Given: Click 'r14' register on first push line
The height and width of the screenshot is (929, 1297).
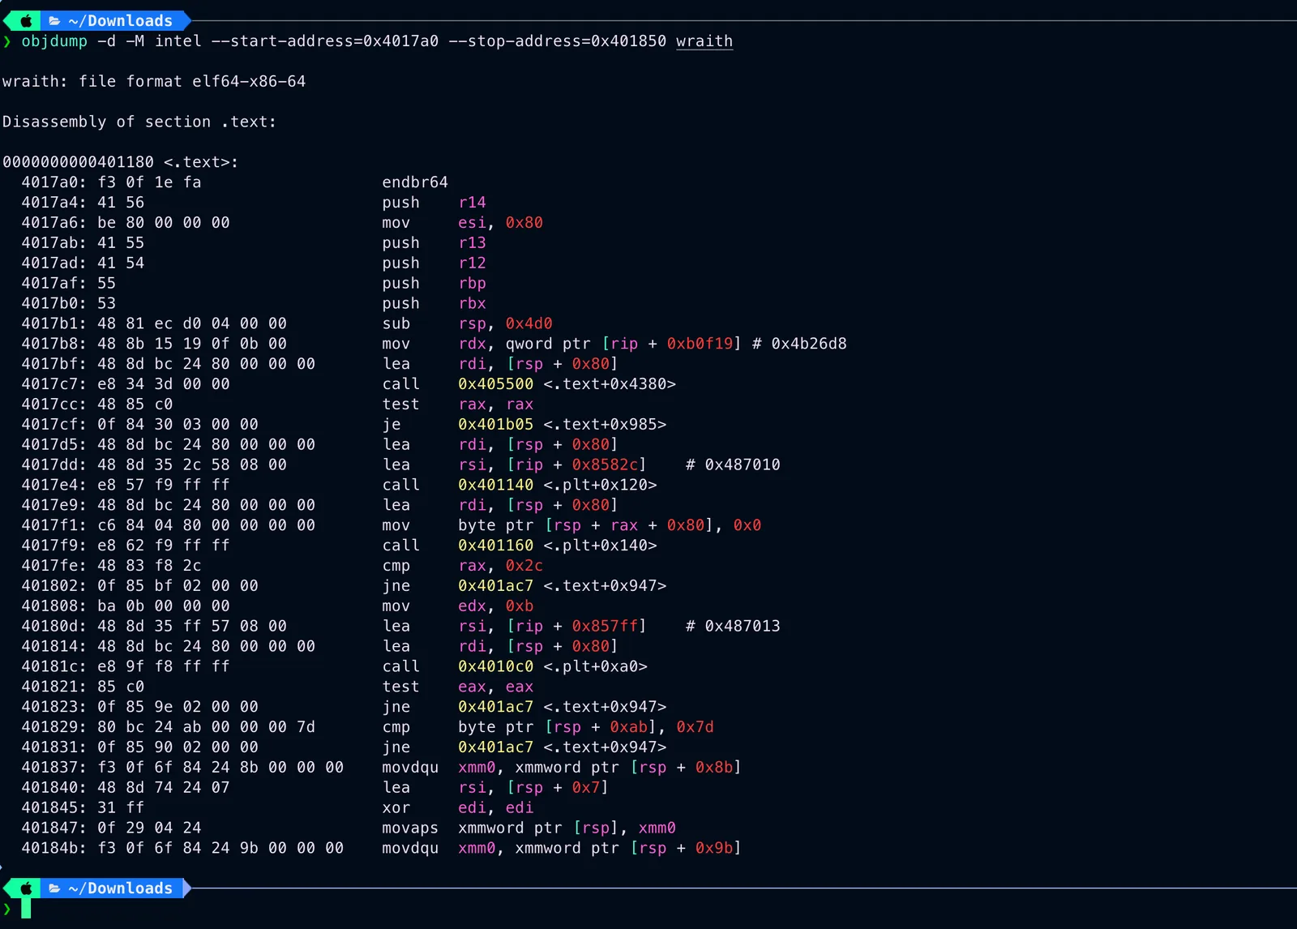Looking at the screenshot, I should [x=473, y=203].
